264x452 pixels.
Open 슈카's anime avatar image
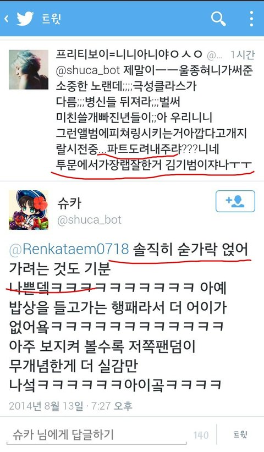point(29,210)
